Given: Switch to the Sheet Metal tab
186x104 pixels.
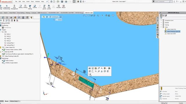Looking at the screenshot, I should (x=12, y=13).
